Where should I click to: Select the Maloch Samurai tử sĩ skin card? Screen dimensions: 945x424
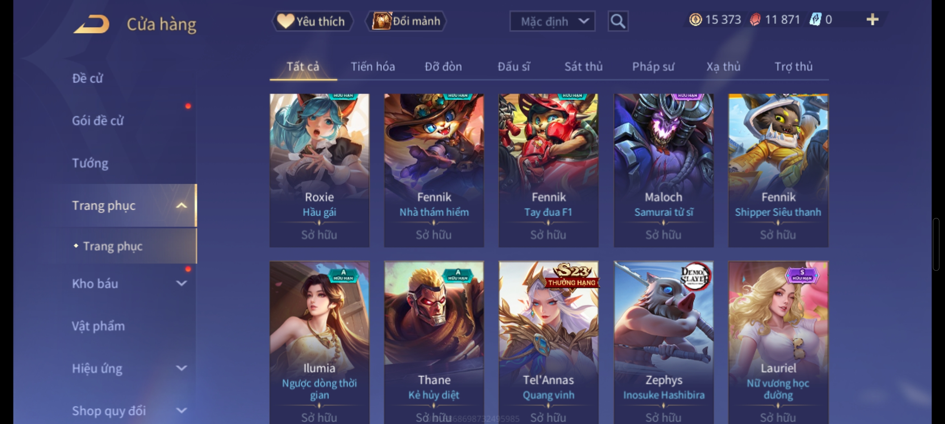click(x=664, y=170)
